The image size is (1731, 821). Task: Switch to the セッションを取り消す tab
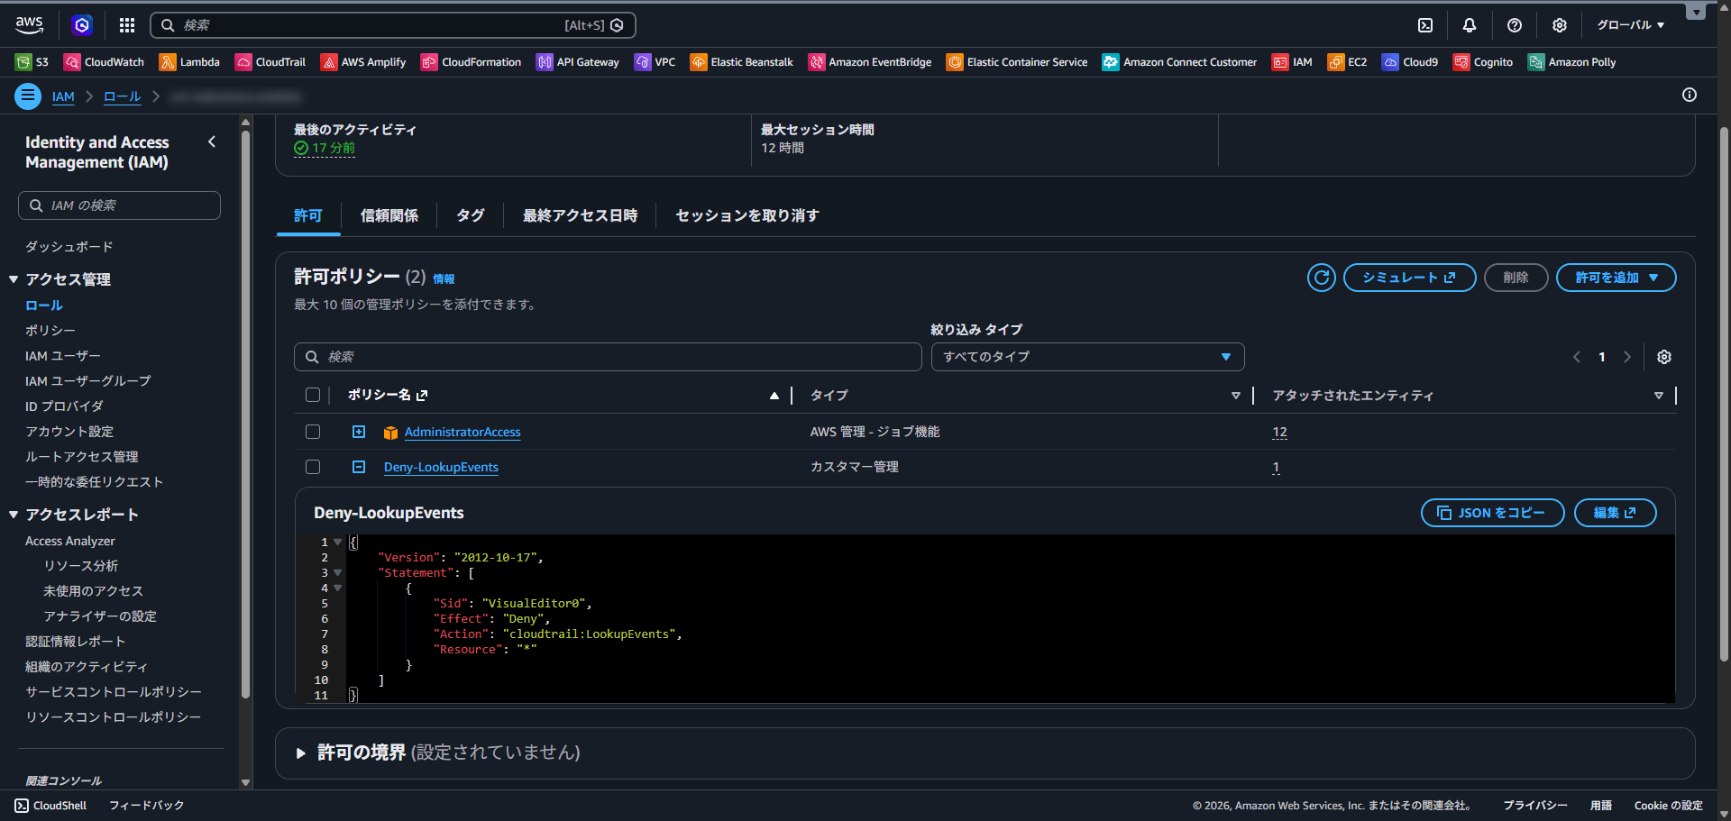747,215
